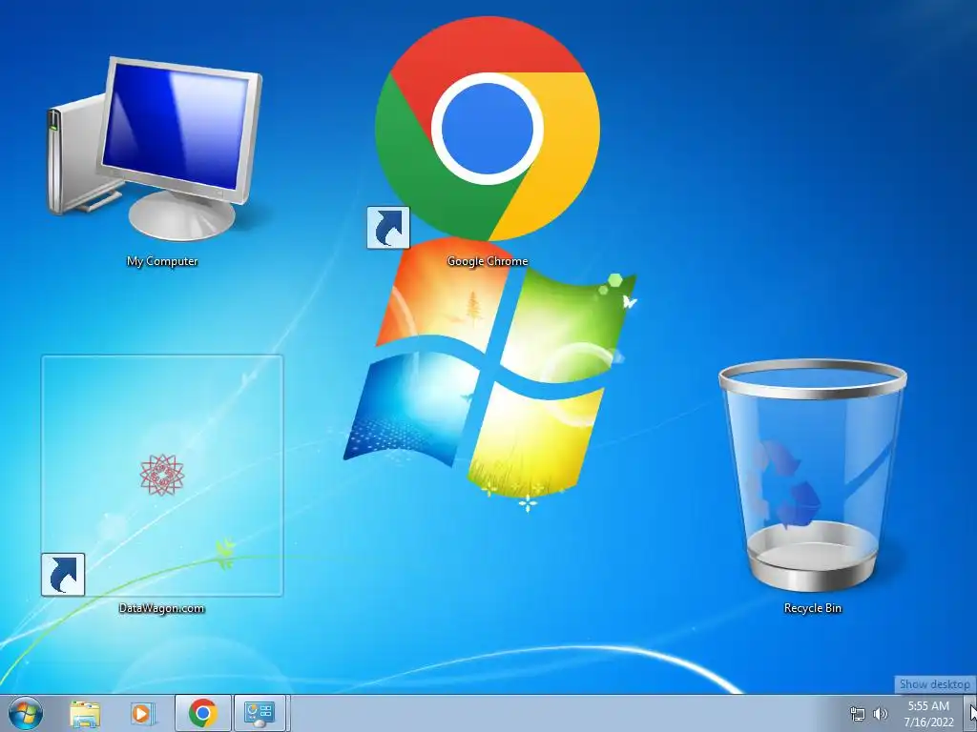The image size is (977, 732).
Task: Launch Windows Media Player from taskbar
Action: [142, 713]
